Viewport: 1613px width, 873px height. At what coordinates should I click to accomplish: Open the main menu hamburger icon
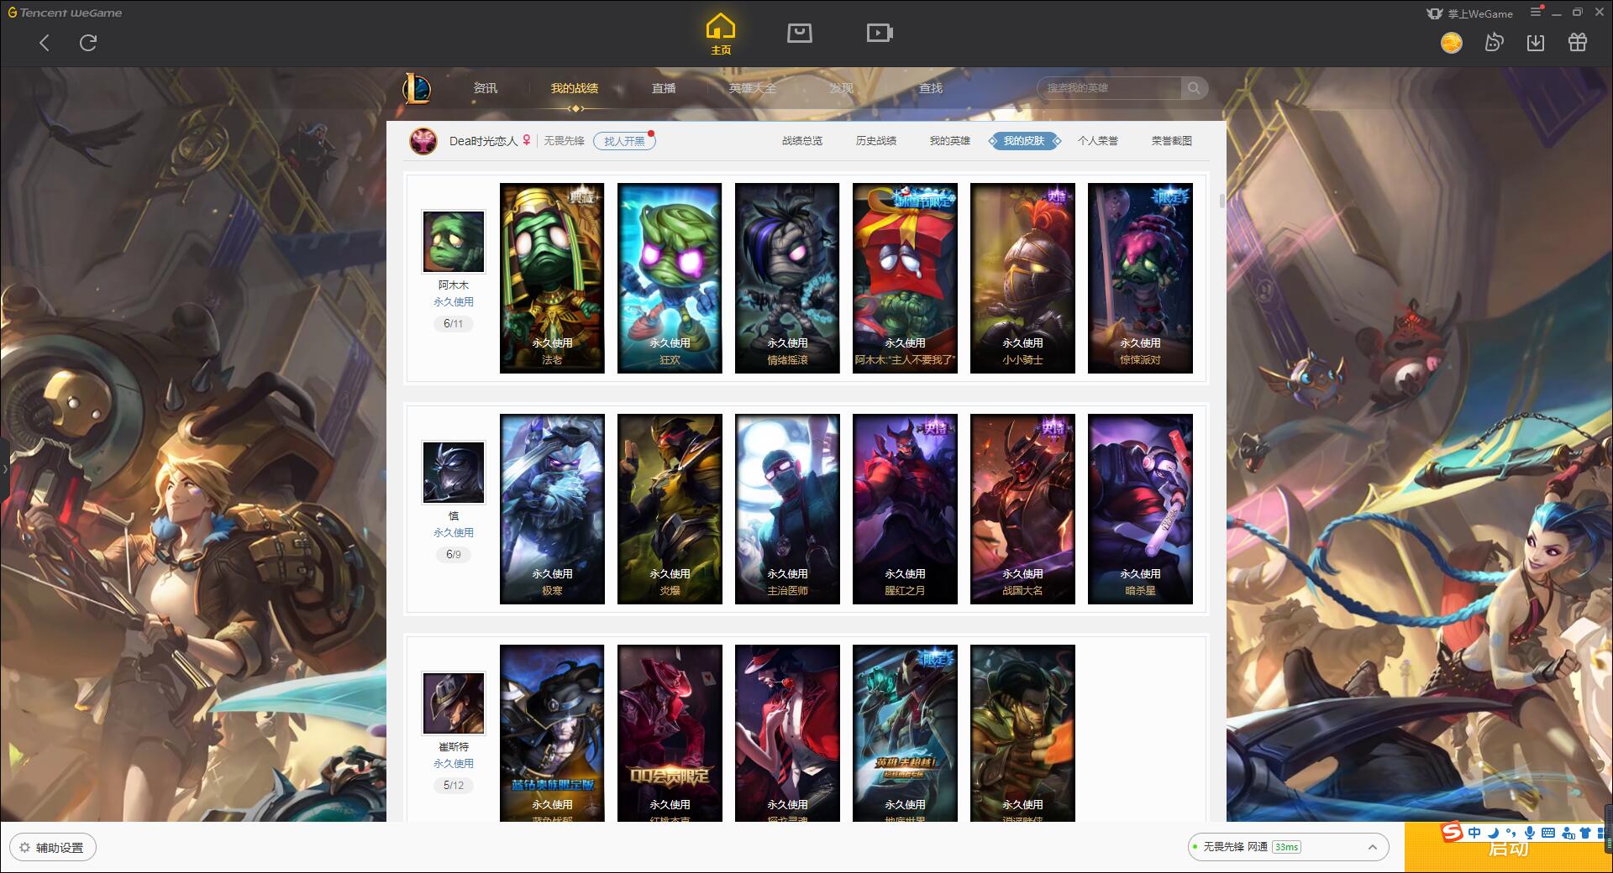[x=1536, y=12]
